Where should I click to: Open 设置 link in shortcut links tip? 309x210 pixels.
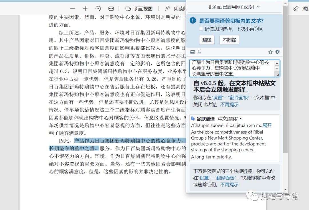[x=204, y=178]
